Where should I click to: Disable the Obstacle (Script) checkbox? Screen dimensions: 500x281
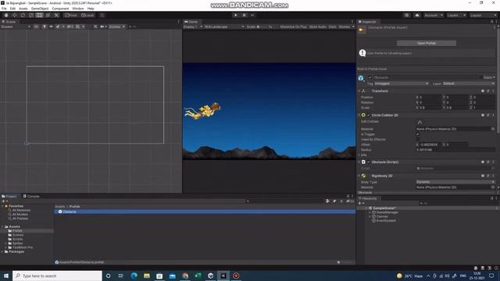[369, 162]
